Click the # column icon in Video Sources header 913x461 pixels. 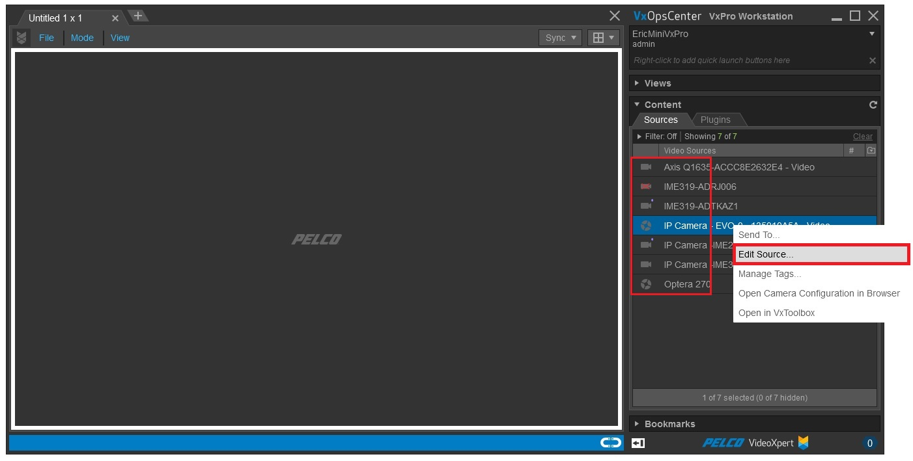[853, 150]
